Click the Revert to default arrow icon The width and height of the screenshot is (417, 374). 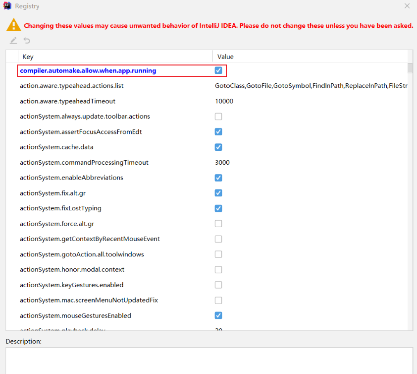pos(27,41)
